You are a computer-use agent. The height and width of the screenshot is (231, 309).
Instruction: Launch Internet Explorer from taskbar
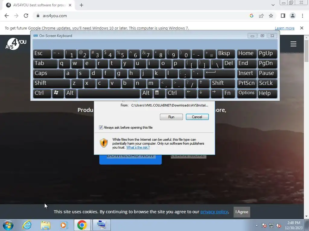pos(27,225)
